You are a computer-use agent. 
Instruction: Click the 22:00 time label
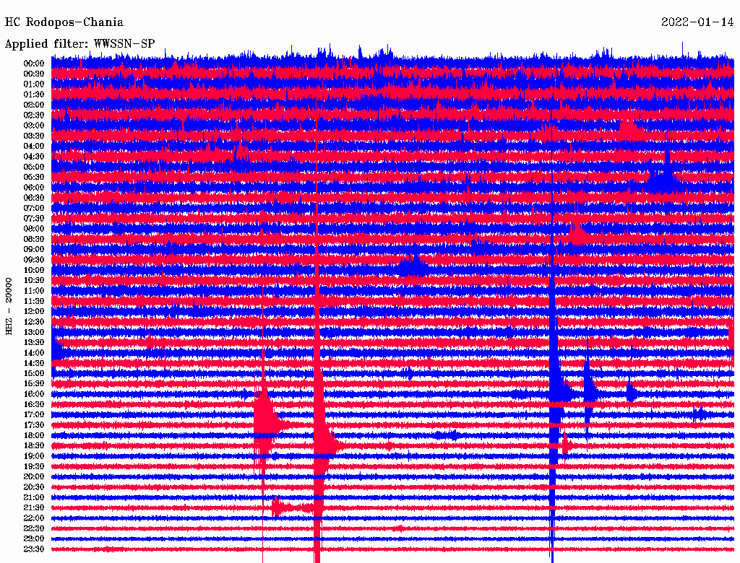pyautogui.click(x=33, y=518)
